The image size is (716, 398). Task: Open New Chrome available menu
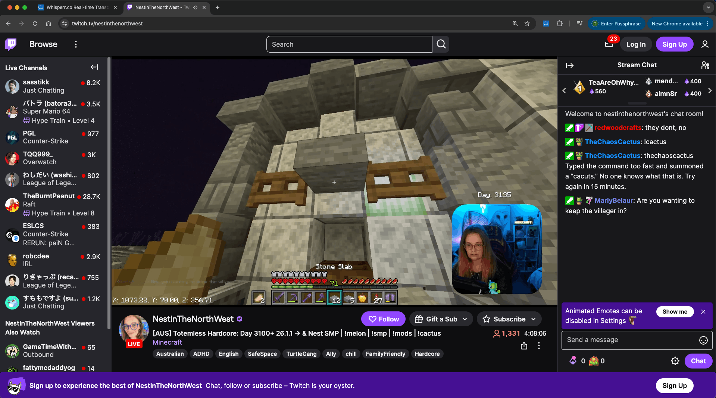click(x=680, y=24)
